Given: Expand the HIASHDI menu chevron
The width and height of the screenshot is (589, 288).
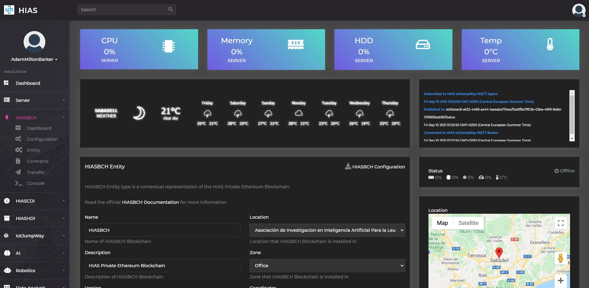Looking at the screenshot, I should click(64, 218).
